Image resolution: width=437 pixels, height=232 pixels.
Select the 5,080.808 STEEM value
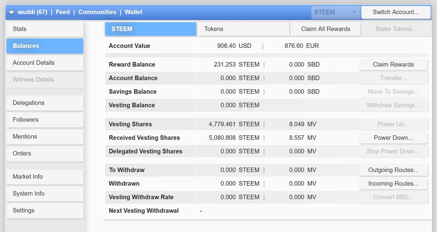[x=234, y=138]
